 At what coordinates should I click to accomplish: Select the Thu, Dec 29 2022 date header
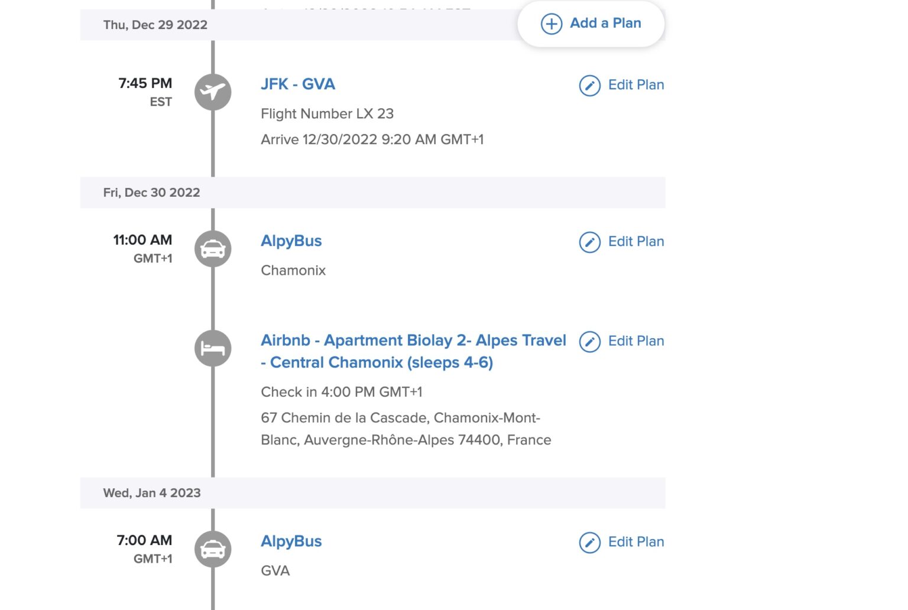155,25
